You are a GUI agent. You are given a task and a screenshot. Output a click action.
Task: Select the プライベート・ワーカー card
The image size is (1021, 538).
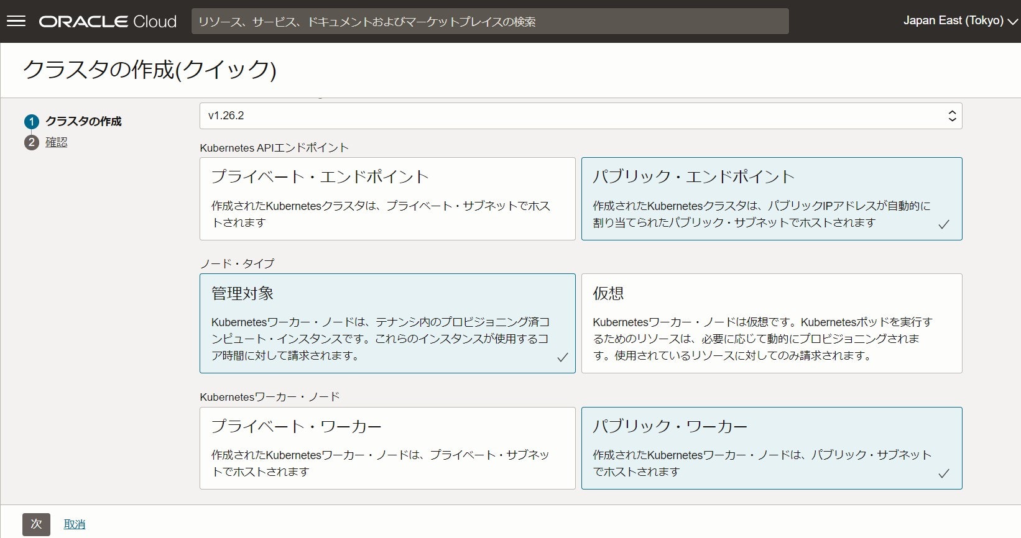pos(387,448)
